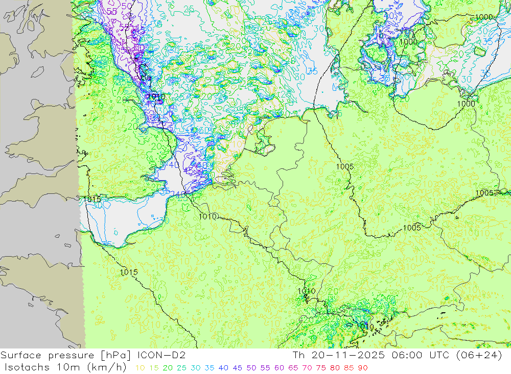Select the blue '40' legend value
This screenshot has width=511, height=374.
click(x=223, y=368)
